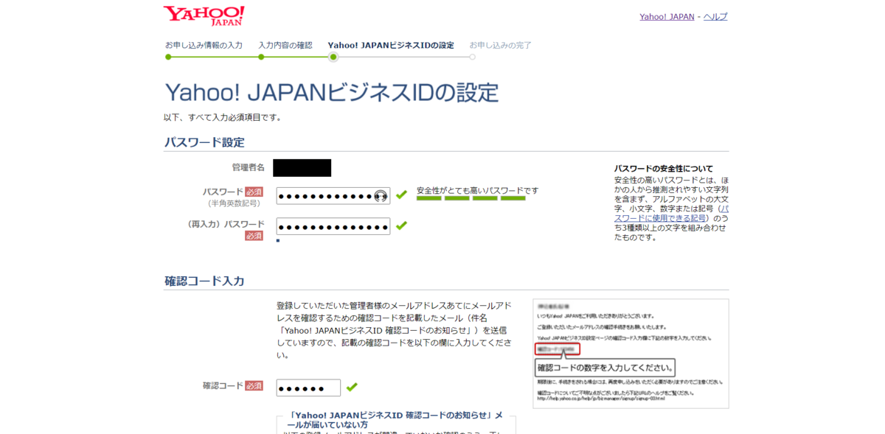Image resolution: width=885 pixels, height=434 pixels.
Task: Click the 確認コード input field
Action: 308,388
